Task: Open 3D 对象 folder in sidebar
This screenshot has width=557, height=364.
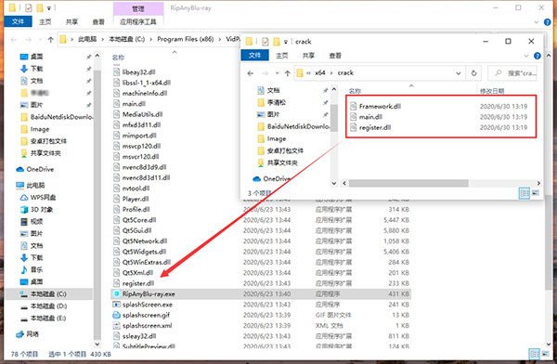Action: pos(36,209)
